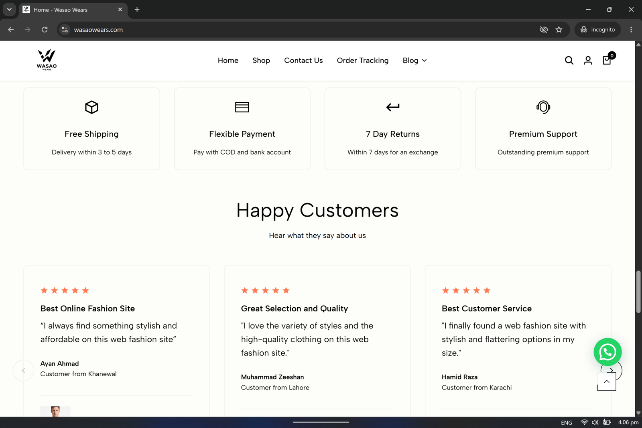
Task: Open a new browser tab
Action: (137, 9)
